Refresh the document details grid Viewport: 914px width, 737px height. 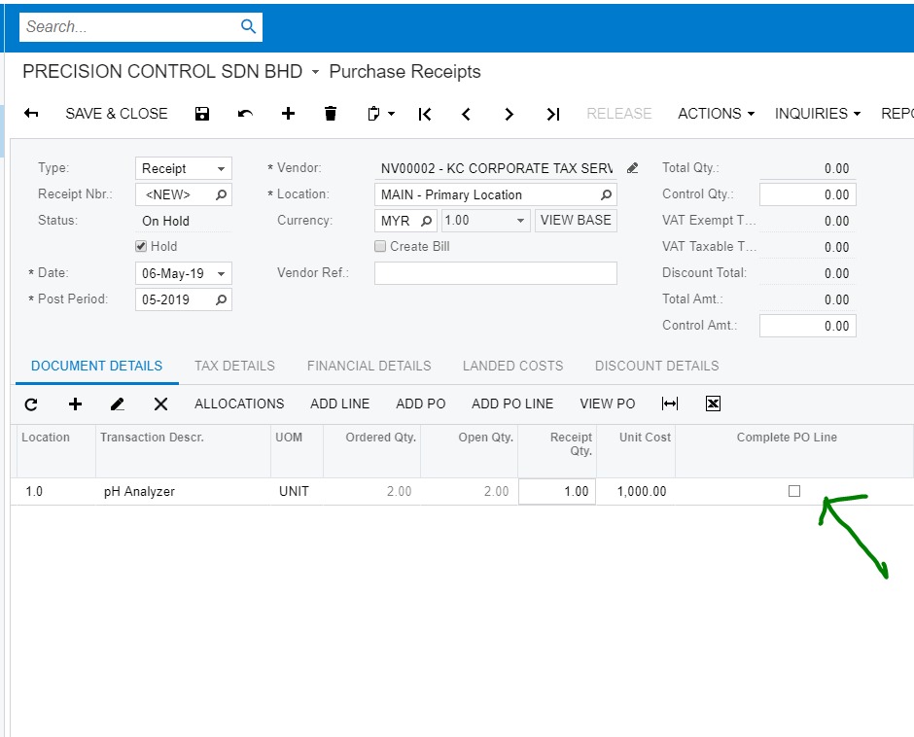point(32,404)
